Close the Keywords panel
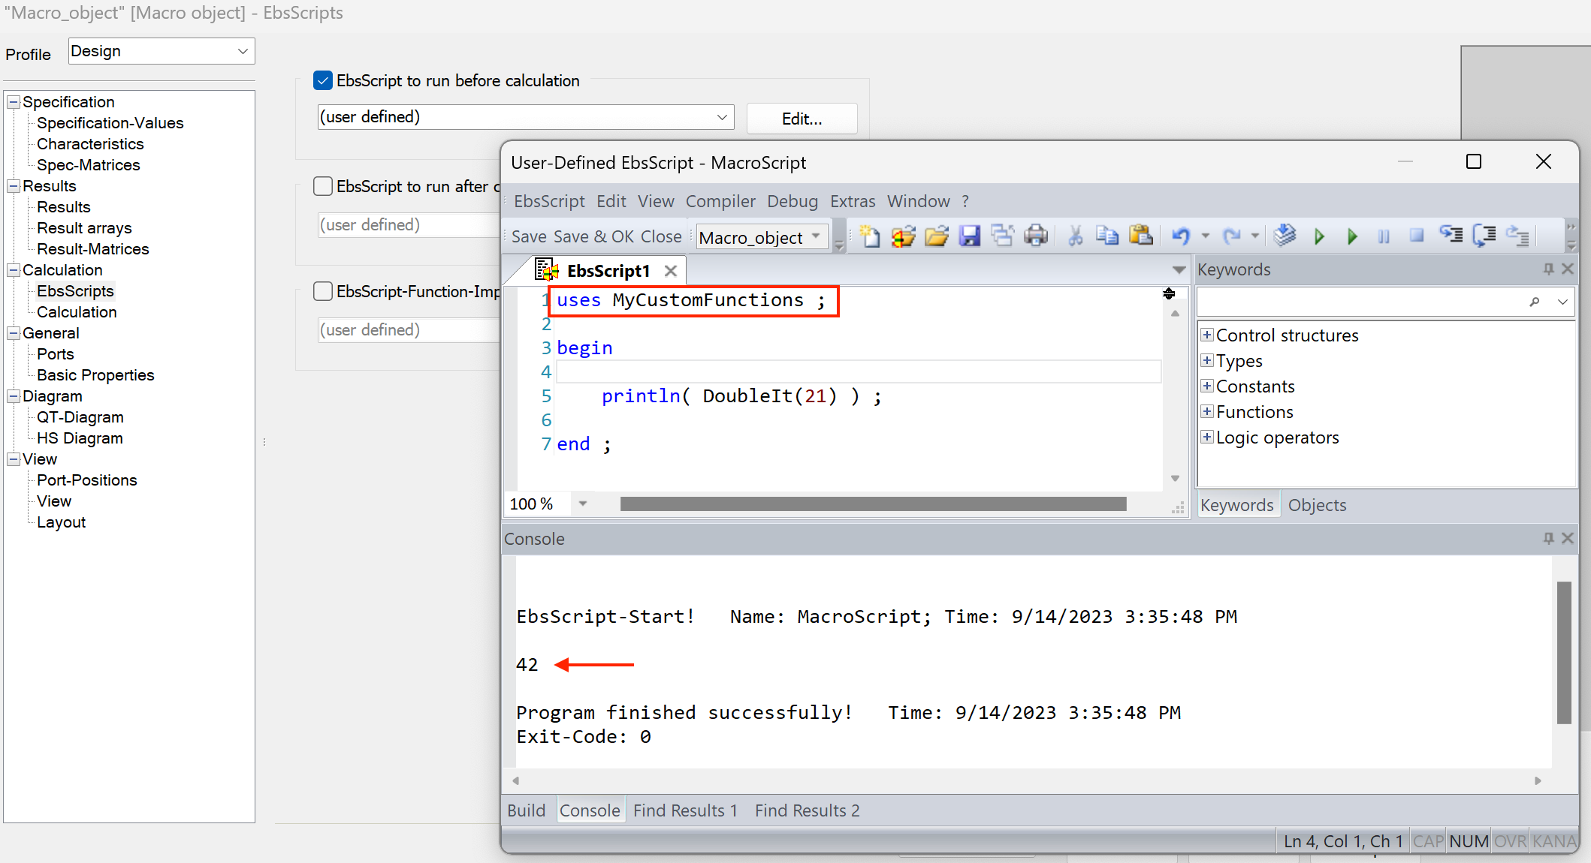The width and height of the screenshot is (1591, 863). pos(1568,269)
